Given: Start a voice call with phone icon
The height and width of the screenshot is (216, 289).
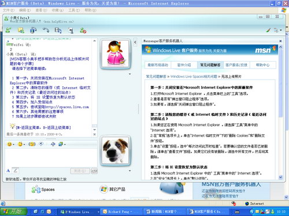Looking at the screenshot, I should (46, 31).
